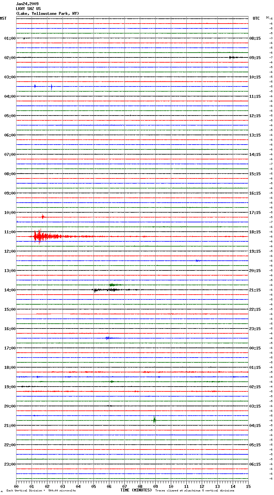Click the Lake, Yellowstone Park, WY caption
The image size is (274, 495).
click(47, 14)
